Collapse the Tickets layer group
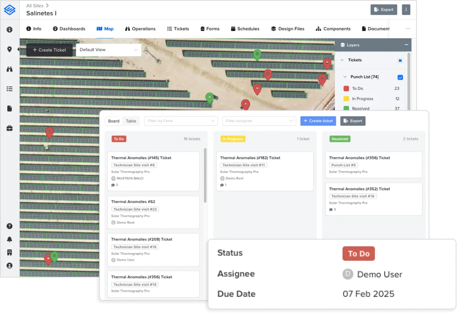The height and width of the screenshot is (314, 458). 342,60
